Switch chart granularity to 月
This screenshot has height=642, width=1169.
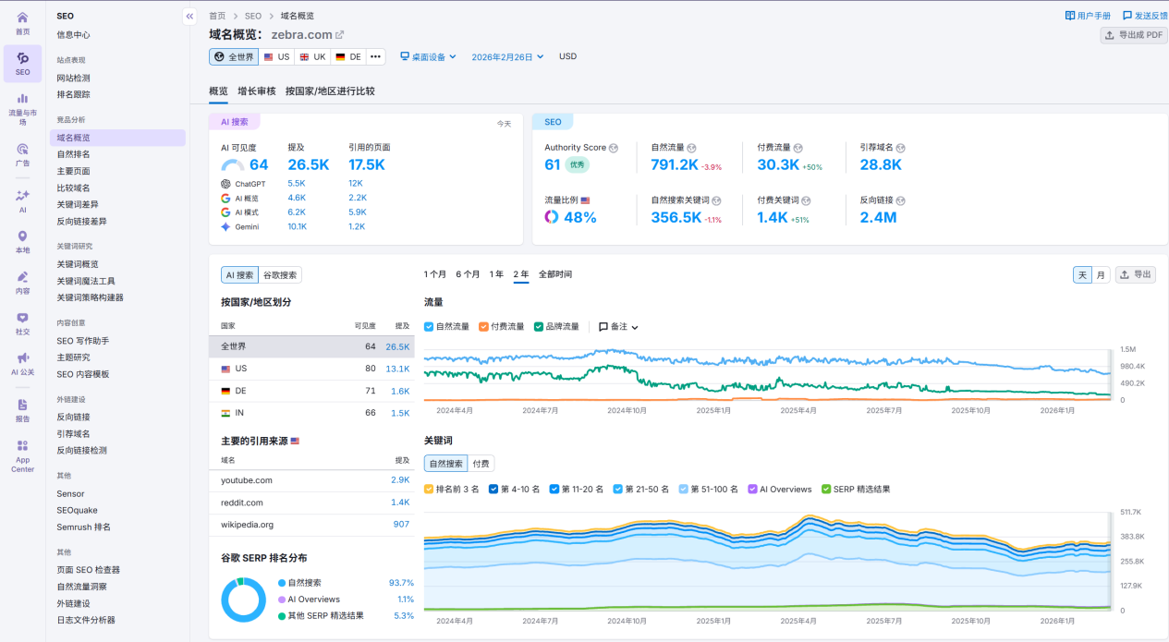[x=1101, y=274]
